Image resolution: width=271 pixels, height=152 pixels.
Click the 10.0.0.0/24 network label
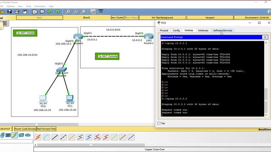(x=113, y=30)
